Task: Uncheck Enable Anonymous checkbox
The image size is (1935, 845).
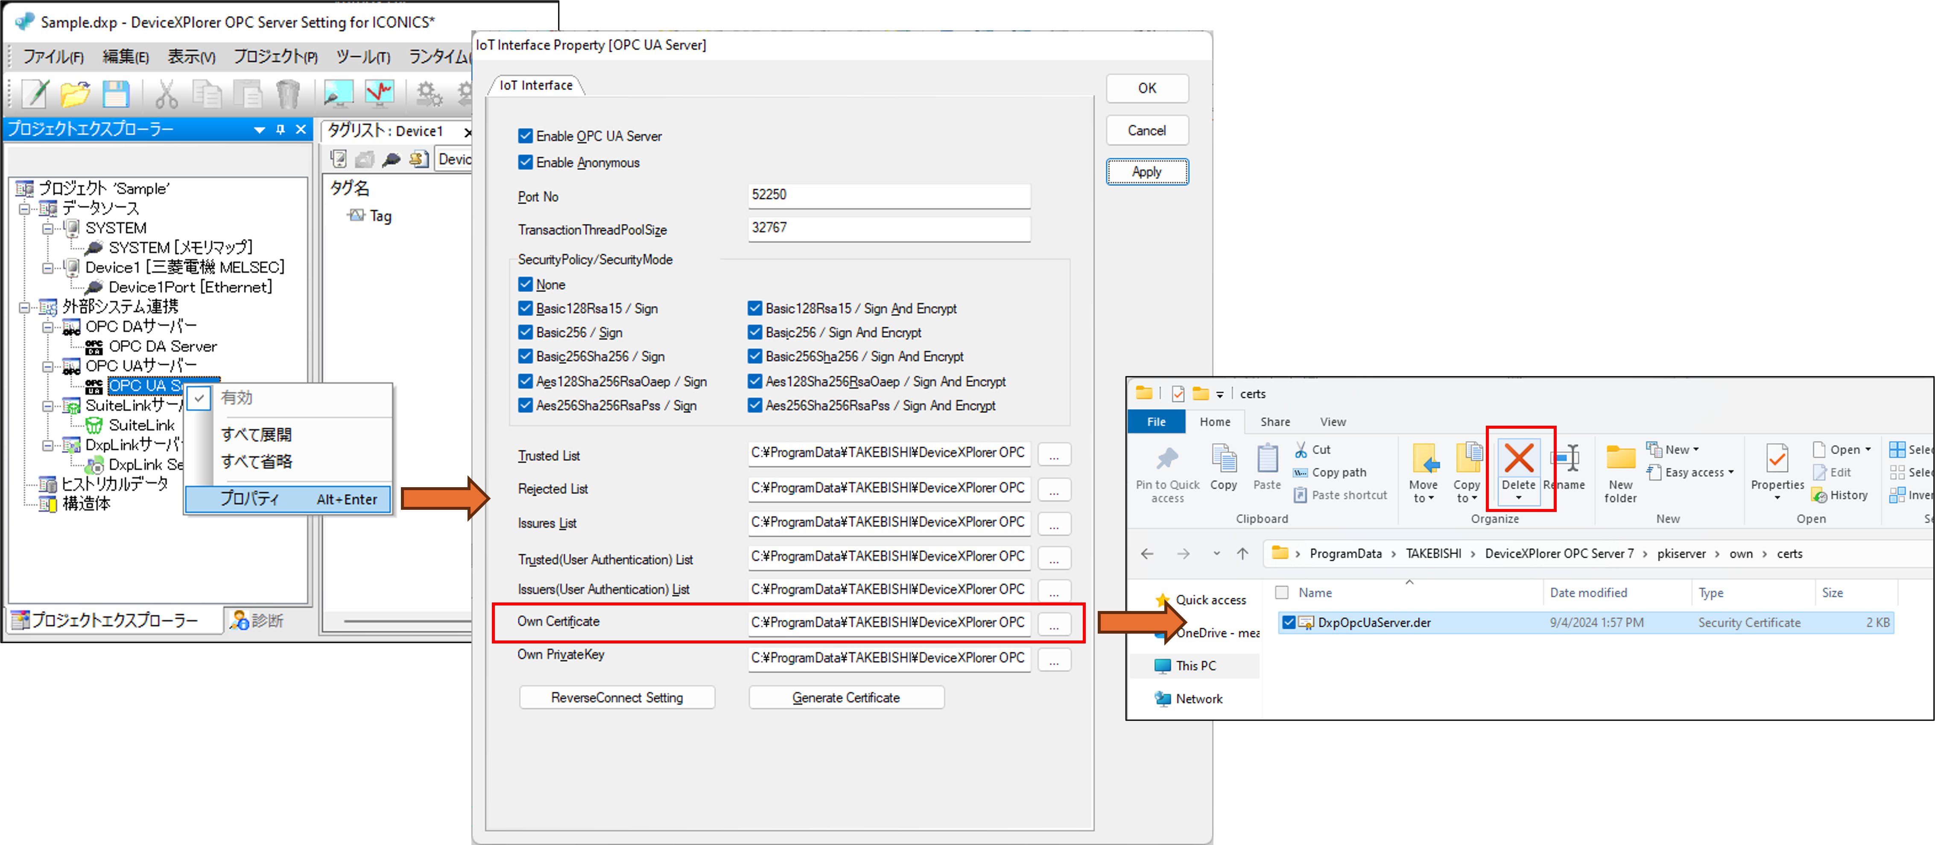Action: coord(526,162)
